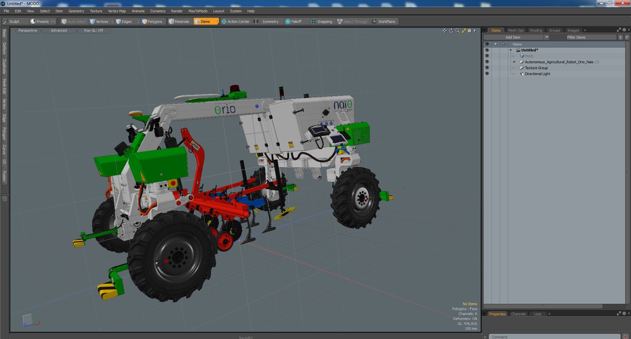Add a new tab beside Images
631x339 pixels.
(585, 30)
